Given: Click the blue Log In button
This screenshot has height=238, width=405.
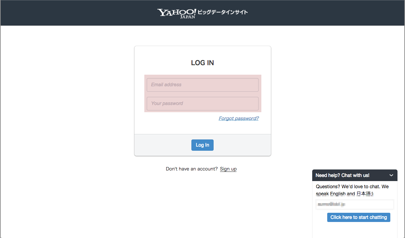Looking at the screenshot, I should pos(202,145).
